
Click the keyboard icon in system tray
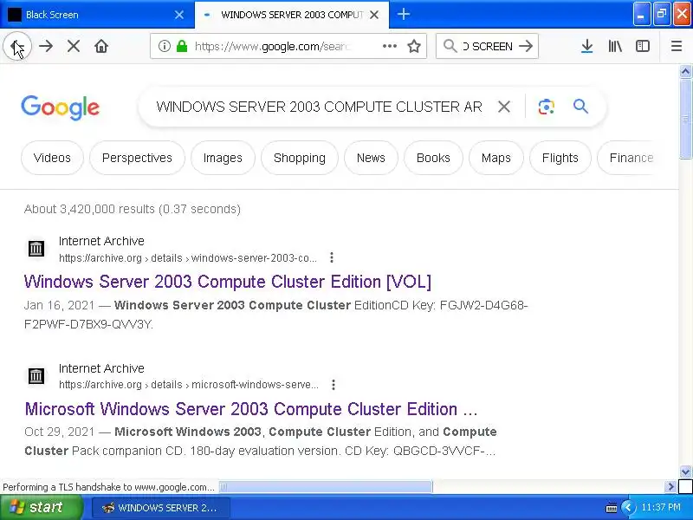pyautogui.click(x=612, y=508)
